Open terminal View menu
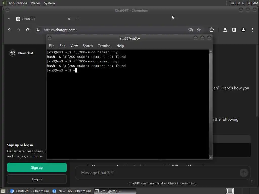 [74, 46]
